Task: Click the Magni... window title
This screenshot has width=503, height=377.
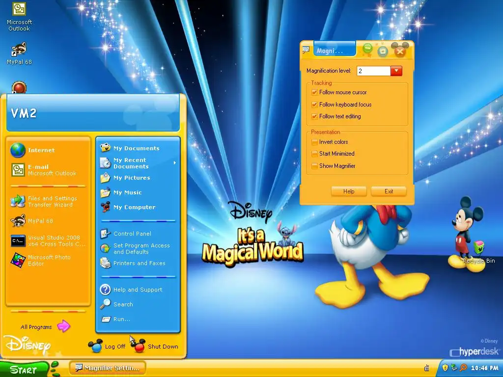Action: [330, 51]
